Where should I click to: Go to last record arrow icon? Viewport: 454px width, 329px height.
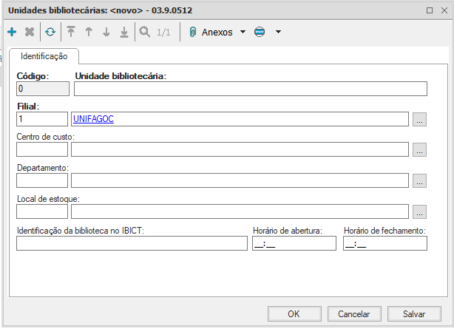[124, 33]
